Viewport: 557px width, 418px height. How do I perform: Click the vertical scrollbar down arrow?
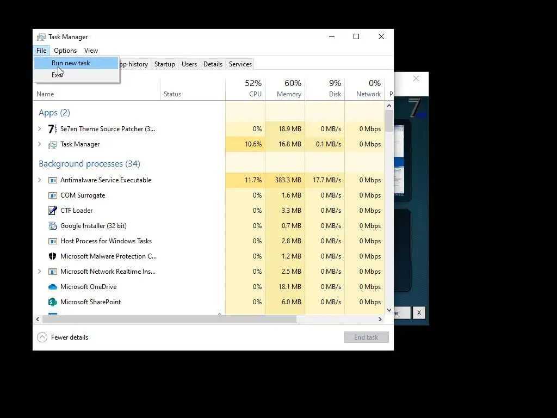coord(389,310)
